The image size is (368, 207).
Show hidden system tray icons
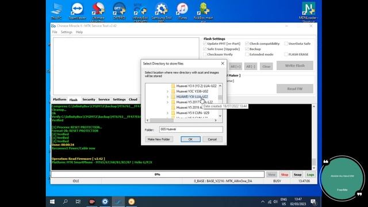[x=263, y=202]
